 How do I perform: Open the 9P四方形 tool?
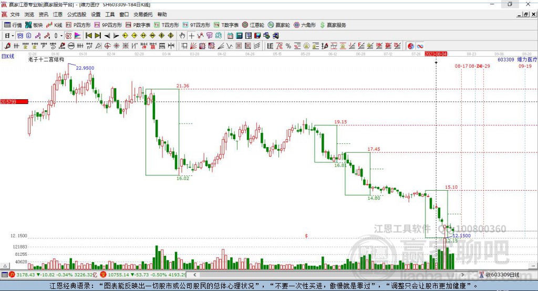coord(108,25)
